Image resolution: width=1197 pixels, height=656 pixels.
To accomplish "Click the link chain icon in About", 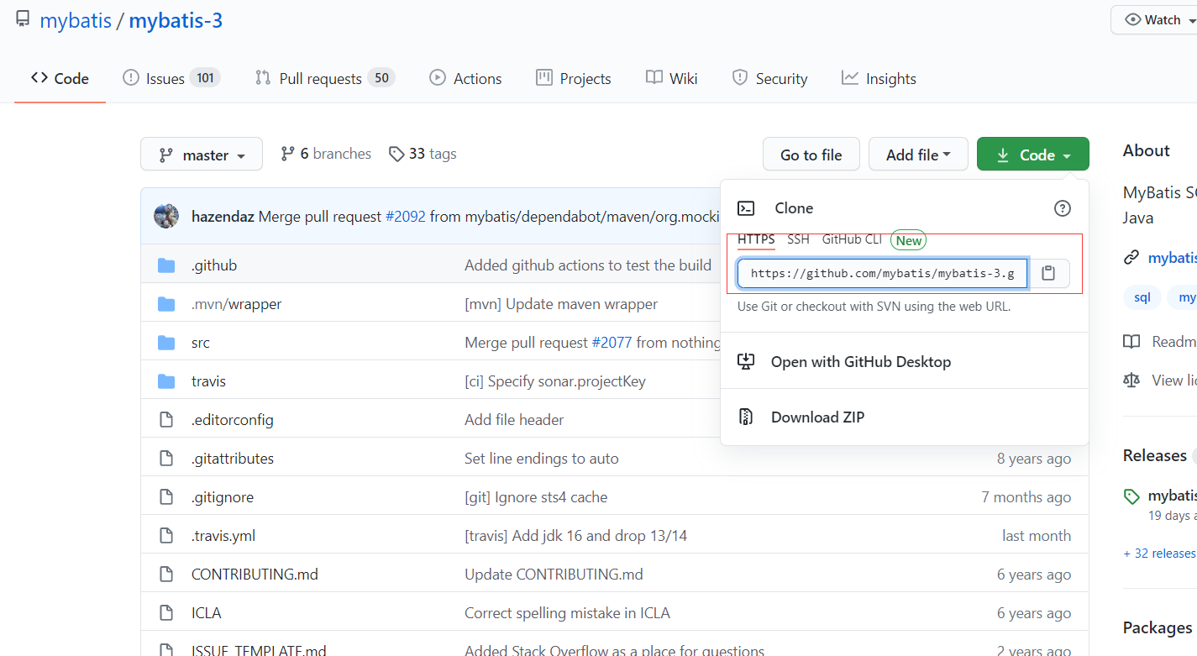I will (x=1131, y=258).
